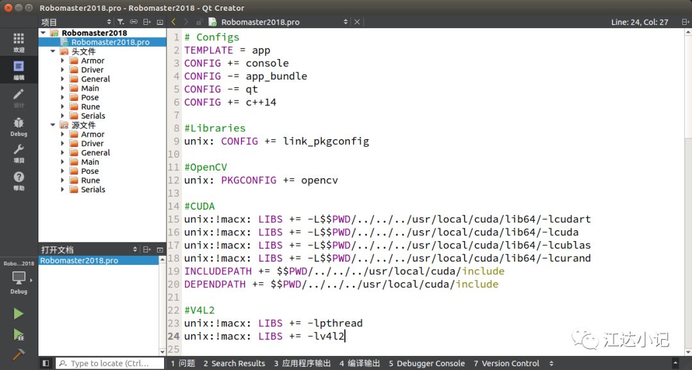
Task: Open the Projects (项目) wrench mode
Action: [x=19, y=154]
